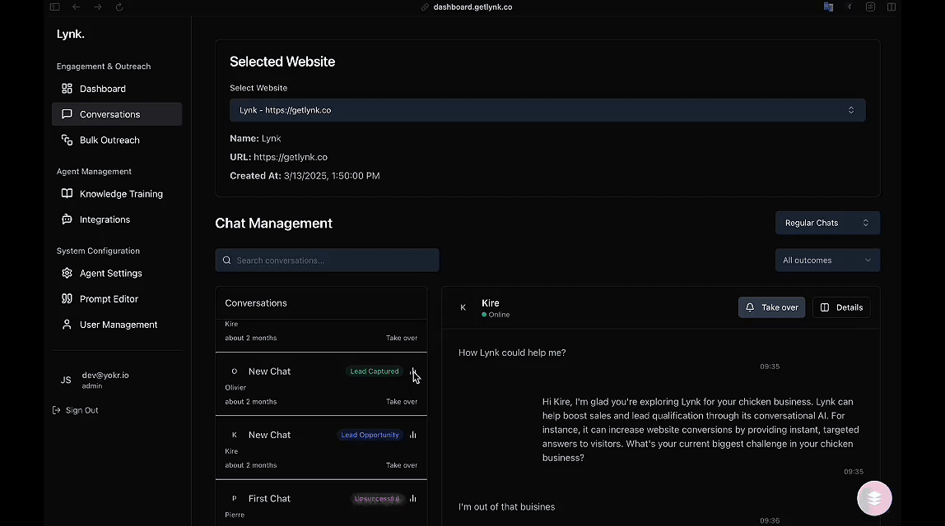Click the Knowledge Training book icon

(x=67, y=193)
